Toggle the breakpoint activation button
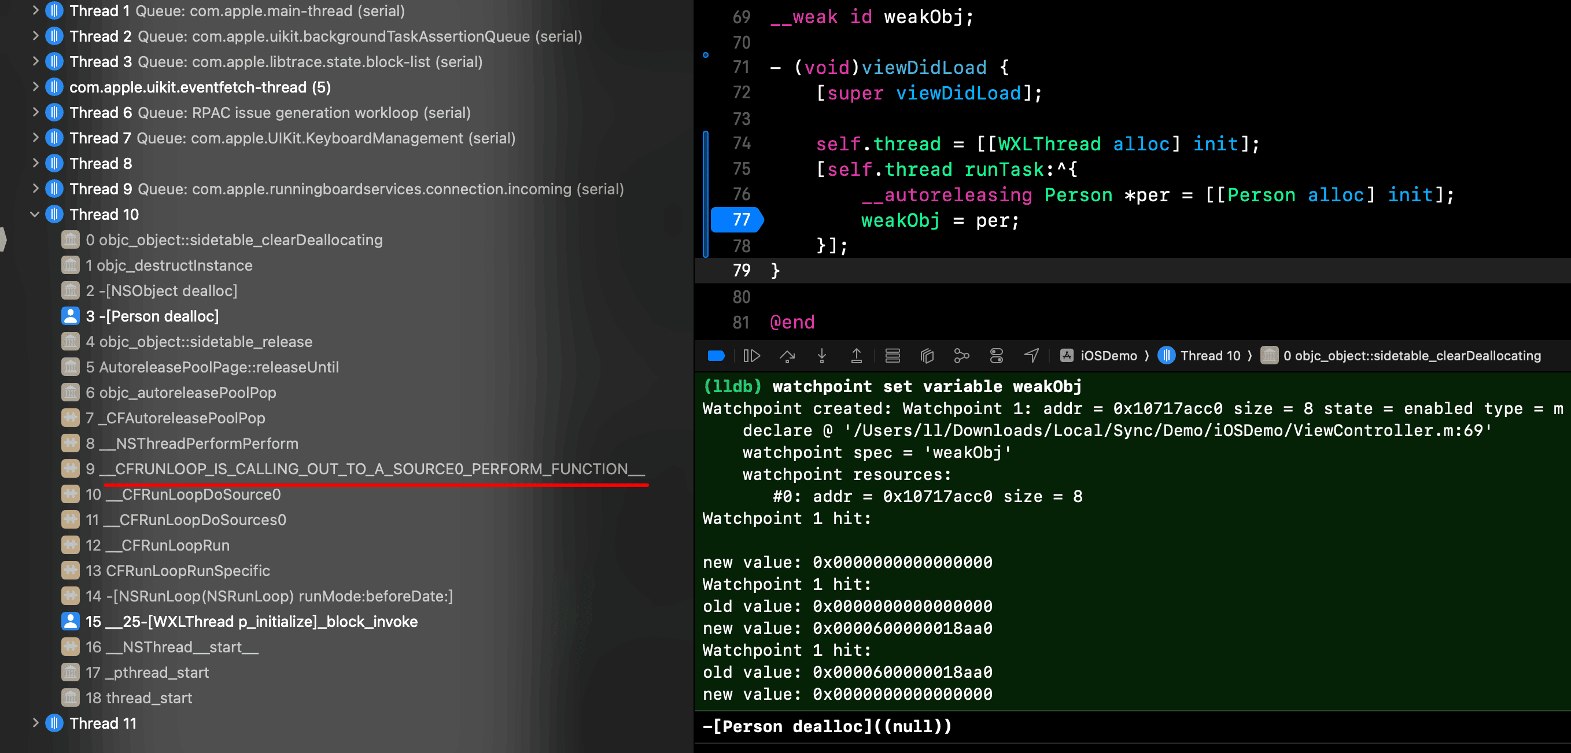 [716, 356]
